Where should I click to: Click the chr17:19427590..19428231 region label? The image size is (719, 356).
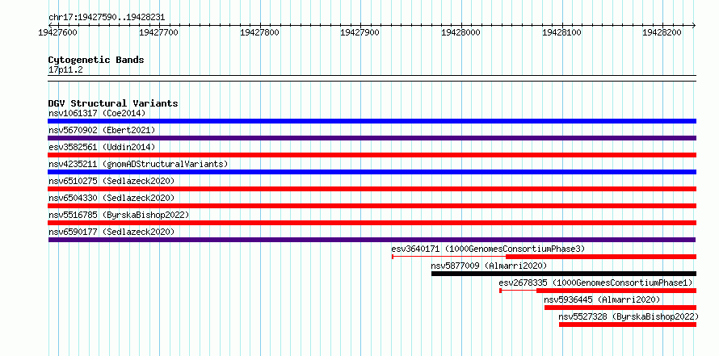(x=107, y=18)
